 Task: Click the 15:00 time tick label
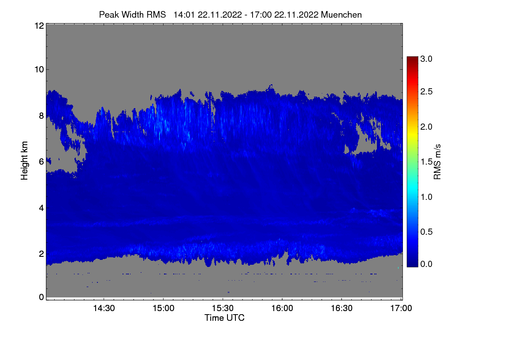(163, 308)
